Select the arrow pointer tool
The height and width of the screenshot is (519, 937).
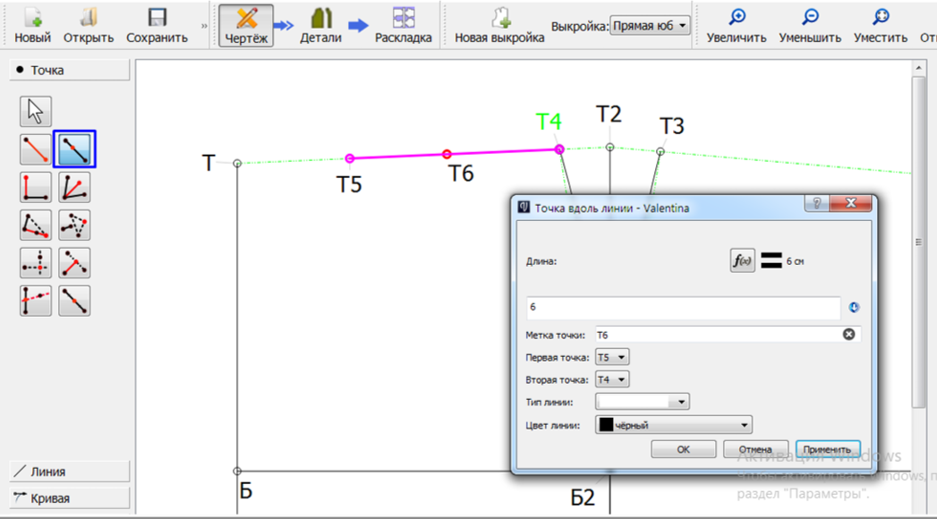click(35, 111)
